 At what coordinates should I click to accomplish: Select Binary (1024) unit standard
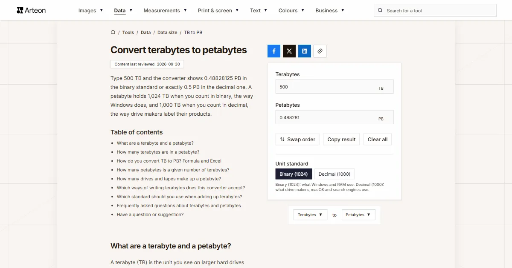coord(294,174)
